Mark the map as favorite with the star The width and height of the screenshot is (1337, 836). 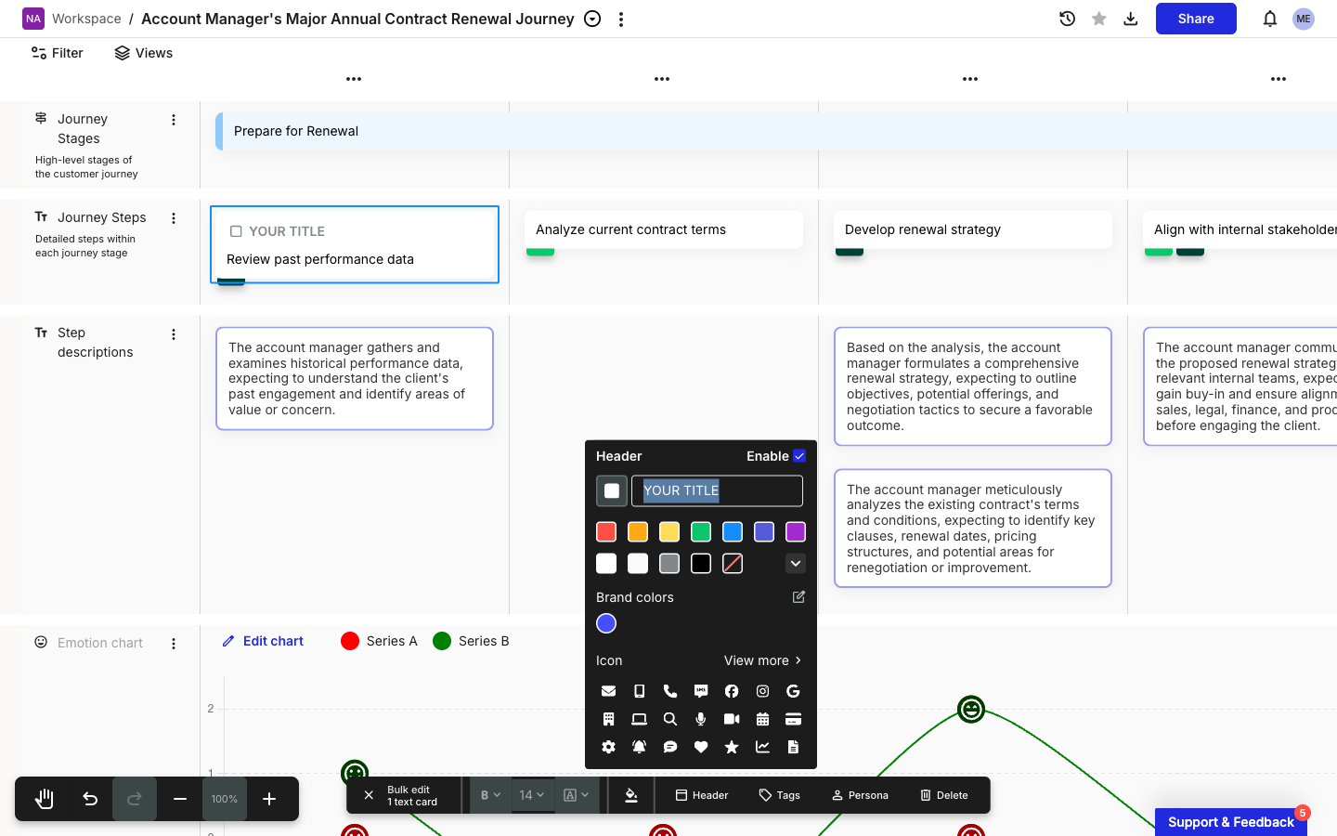point(1099,19)
